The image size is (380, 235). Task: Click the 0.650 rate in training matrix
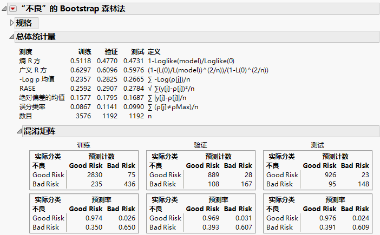127,227
